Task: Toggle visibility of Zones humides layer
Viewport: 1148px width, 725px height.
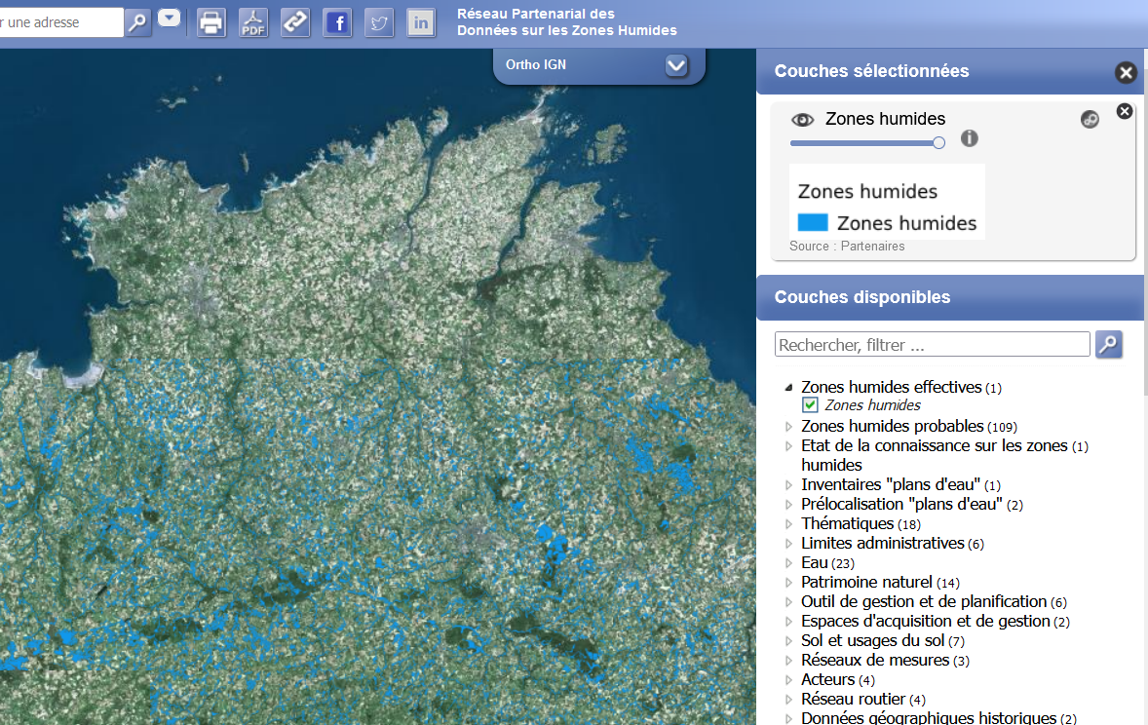Action: tap(802, 119)
